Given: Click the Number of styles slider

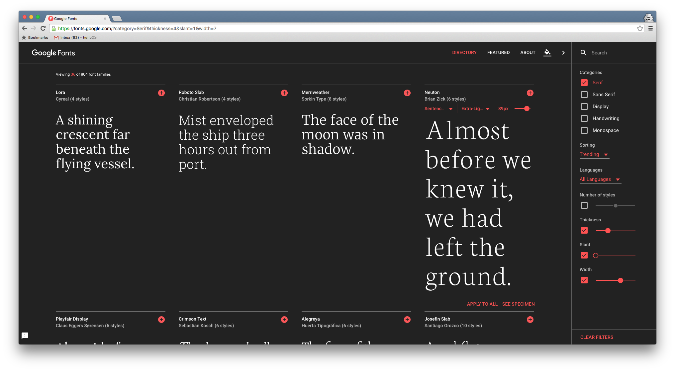Looking at the screenshot, I should pyautogui.click(x=615, y=206).
